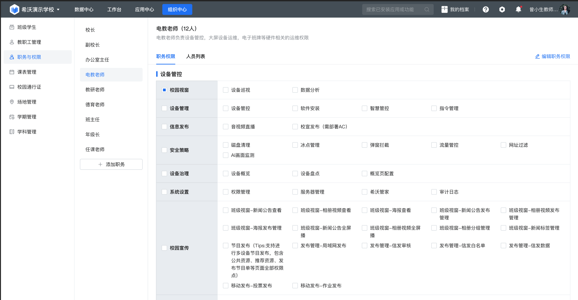578x300 pixels.
Task: Open the notification bell icon
Action: tap(518, 10)
